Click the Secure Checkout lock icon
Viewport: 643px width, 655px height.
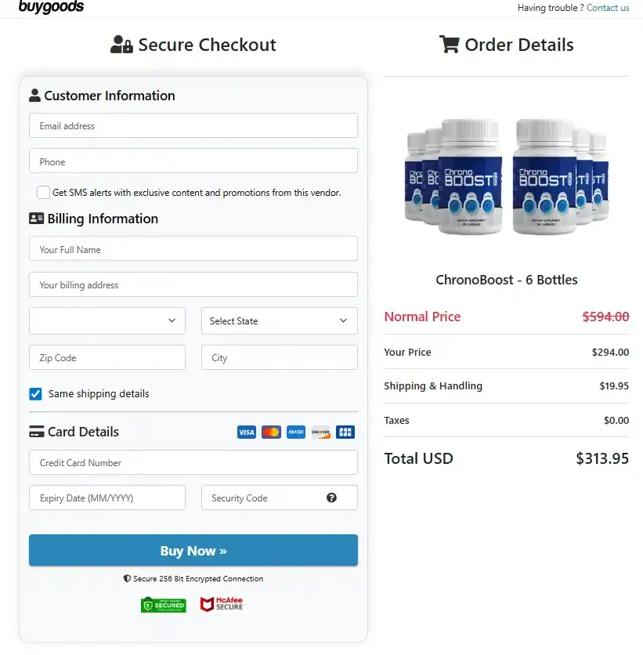tap(121, 44)
